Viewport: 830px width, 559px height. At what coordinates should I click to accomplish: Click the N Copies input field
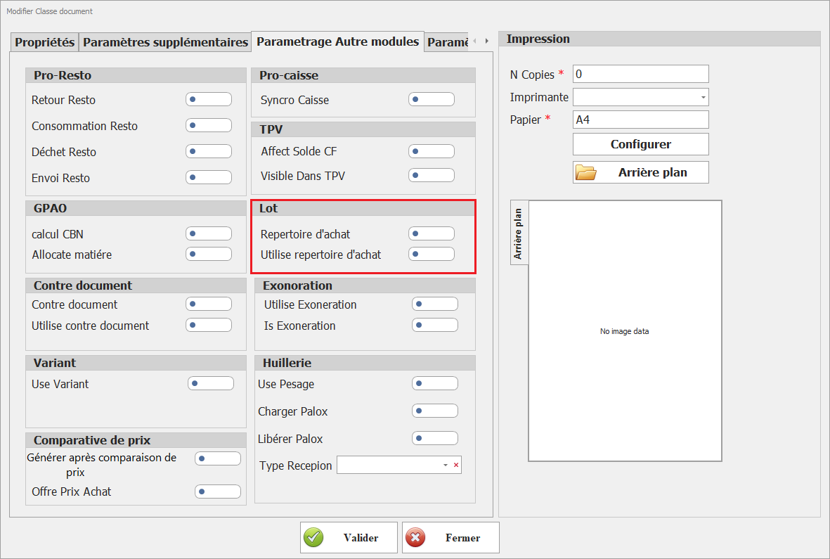click(x=640, y=74)
